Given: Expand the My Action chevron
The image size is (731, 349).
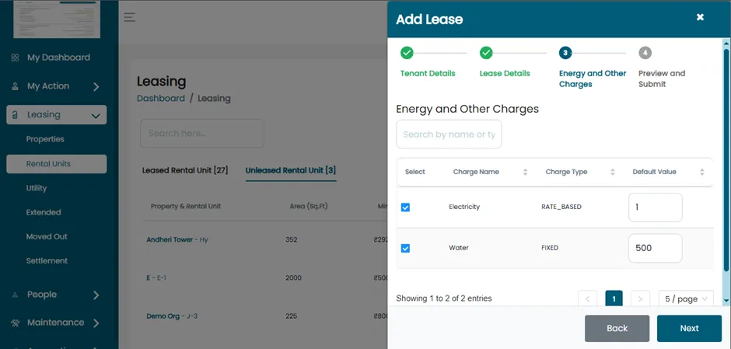Looking at the screenshot, I should pyautogui.click(x=96, y=87).
